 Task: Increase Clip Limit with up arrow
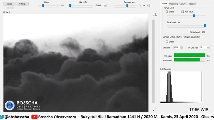pos(181,47)
